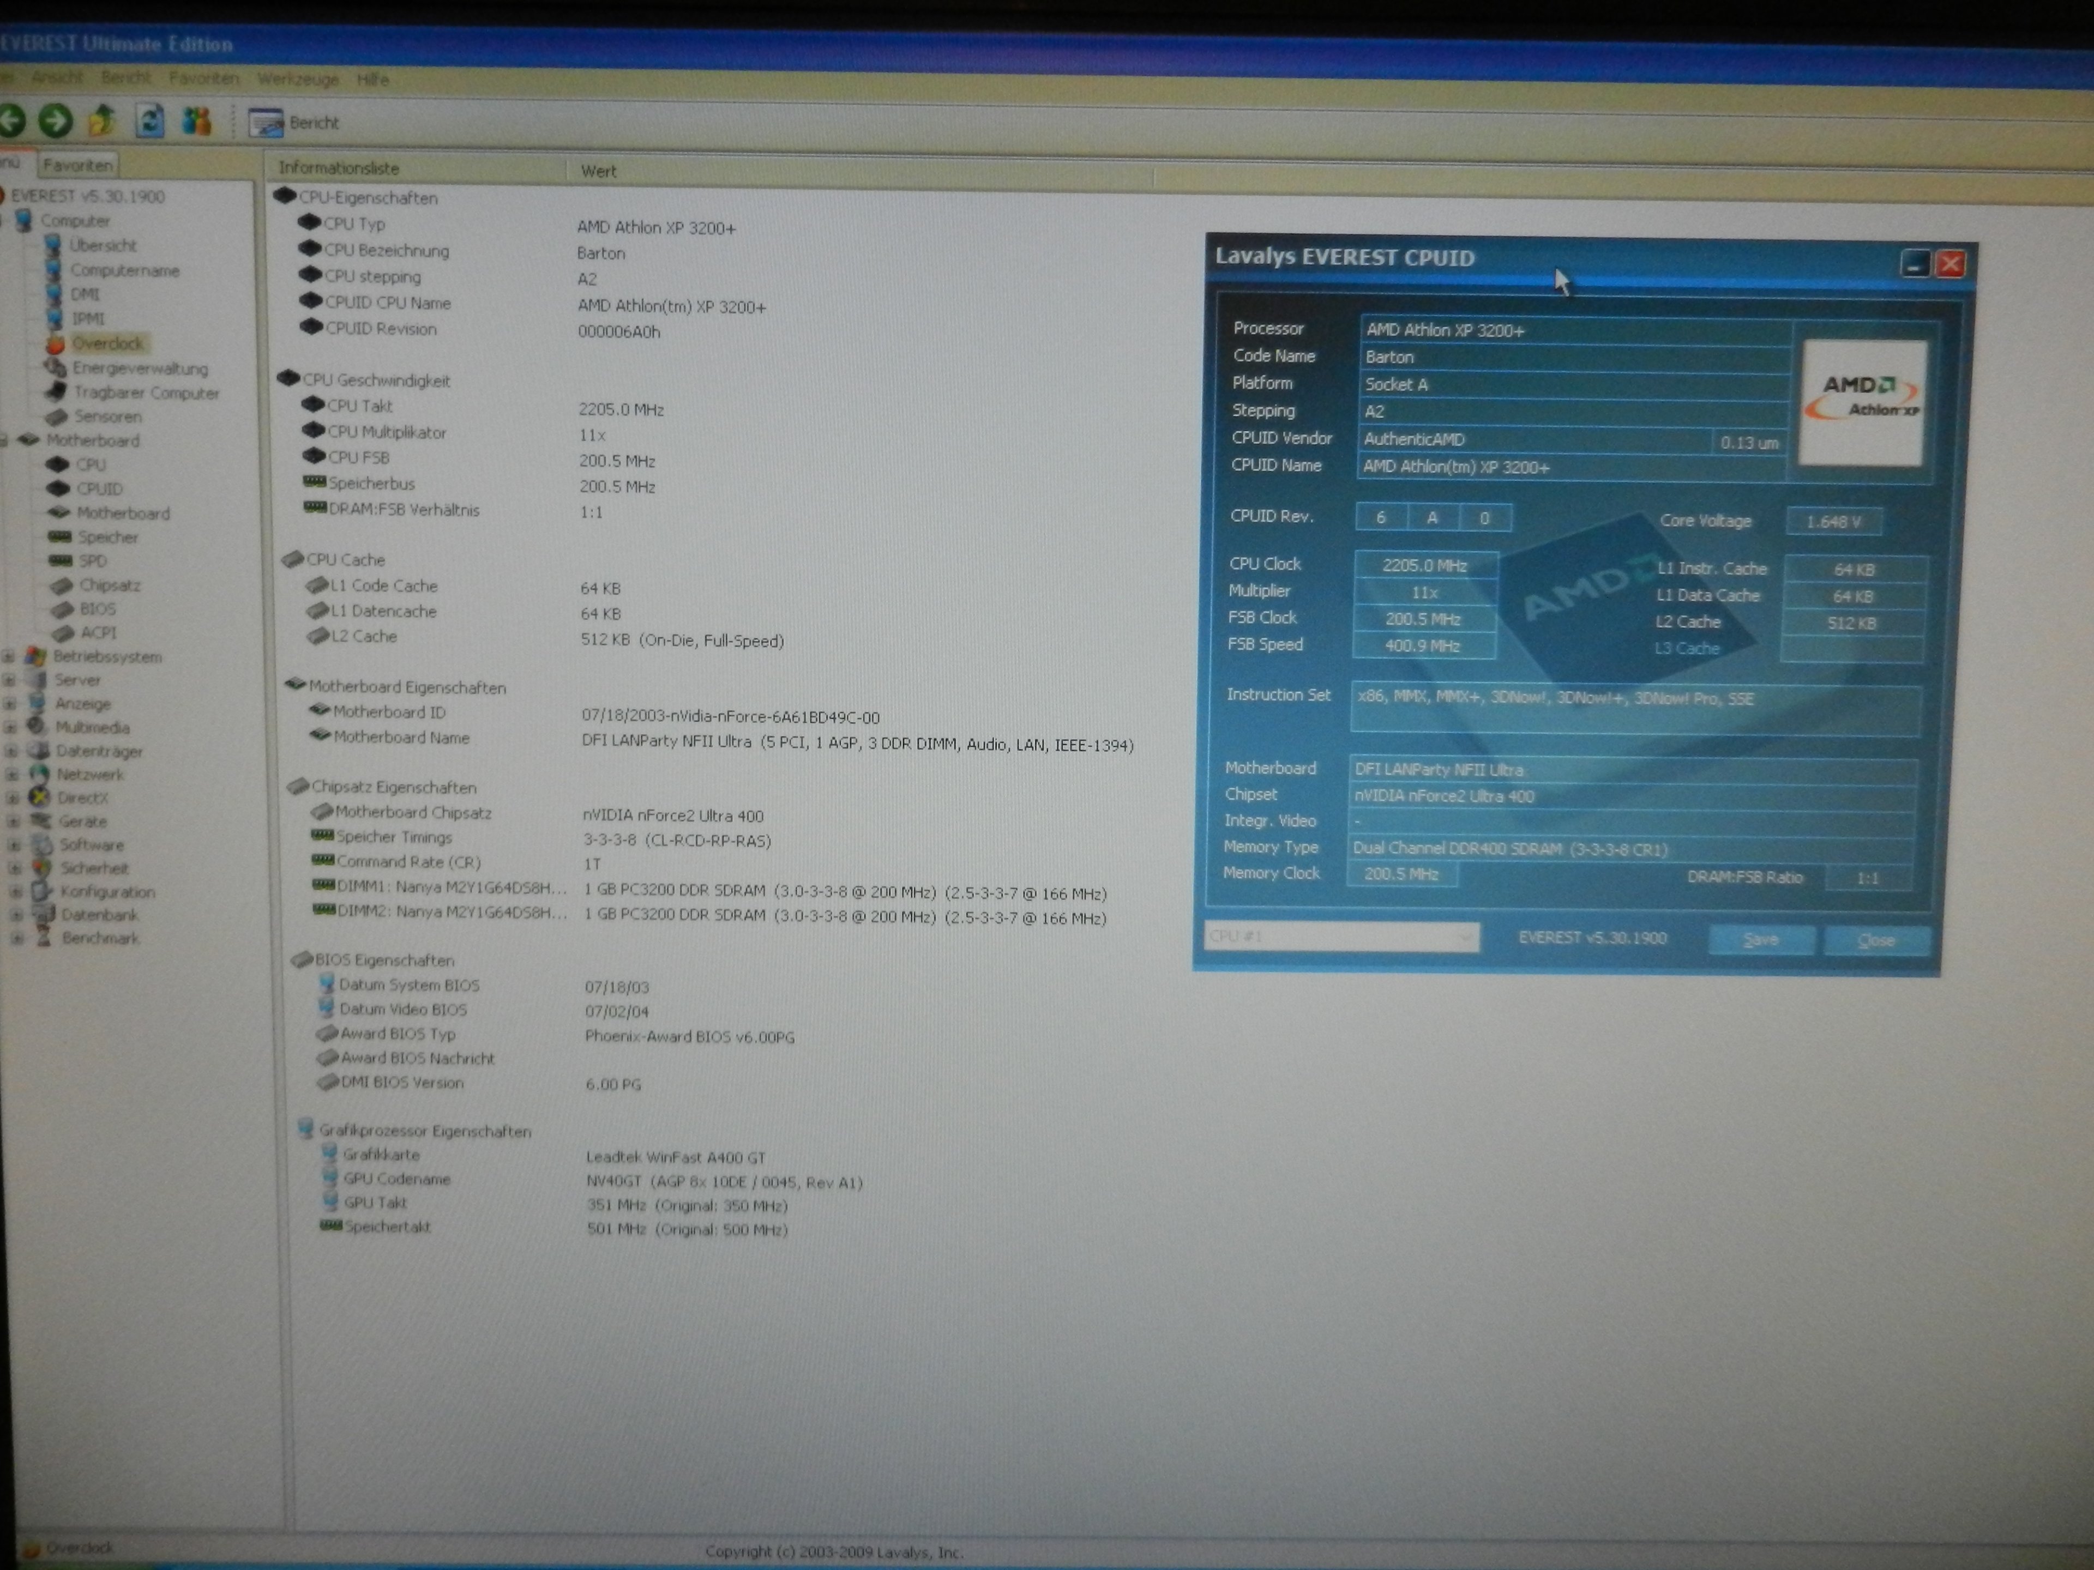Open the Bericht menu in menu bar
This screenshot has width=2094, height=1570.
[126, 77]
